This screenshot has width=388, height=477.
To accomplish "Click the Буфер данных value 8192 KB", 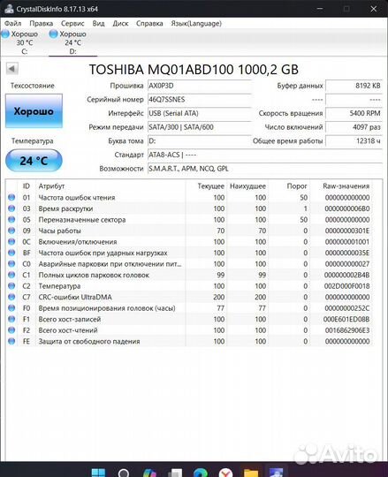I will tap(354, 86).
